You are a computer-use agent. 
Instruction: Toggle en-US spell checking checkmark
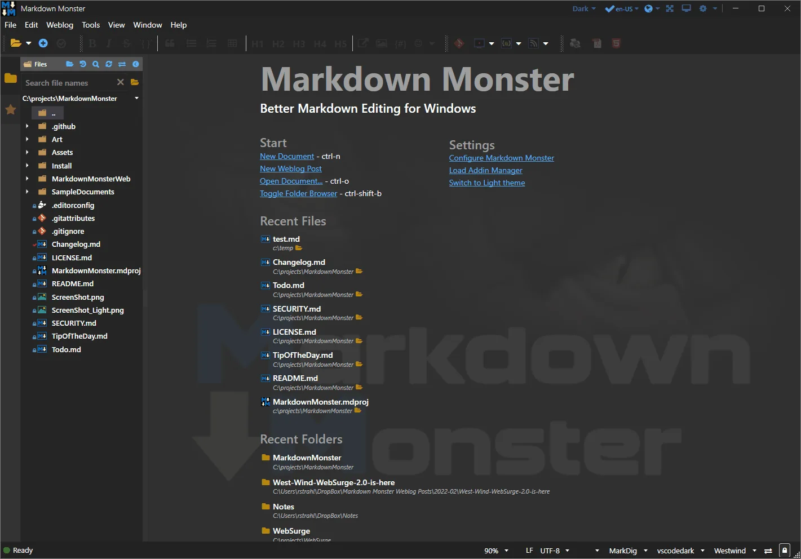(609, 8)
